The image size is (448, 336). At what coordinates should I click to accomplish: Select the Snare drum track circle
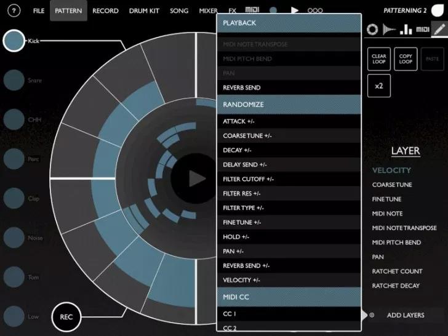14,81
